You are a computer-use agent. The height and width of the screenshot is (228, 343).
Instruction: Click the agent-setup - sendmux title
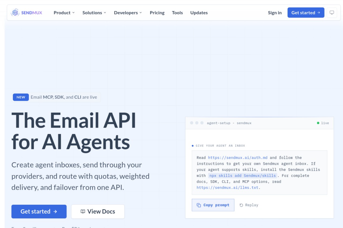tap(229, 123)
